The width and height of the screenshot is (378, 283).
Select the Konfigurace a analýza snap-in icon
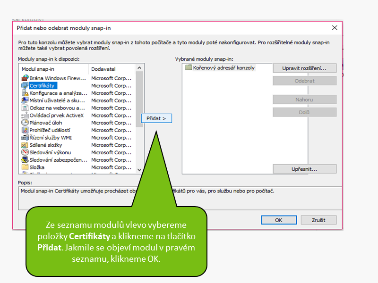(25, 93)
